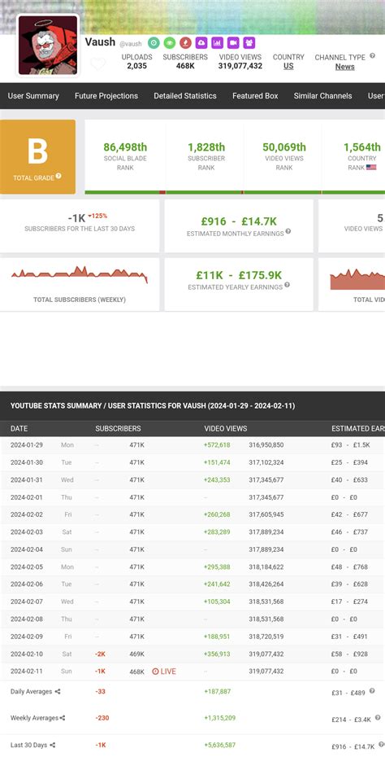Click £916 - £14.7K monthly earnings
Screen dimensions: 385x757
[239, 221]
